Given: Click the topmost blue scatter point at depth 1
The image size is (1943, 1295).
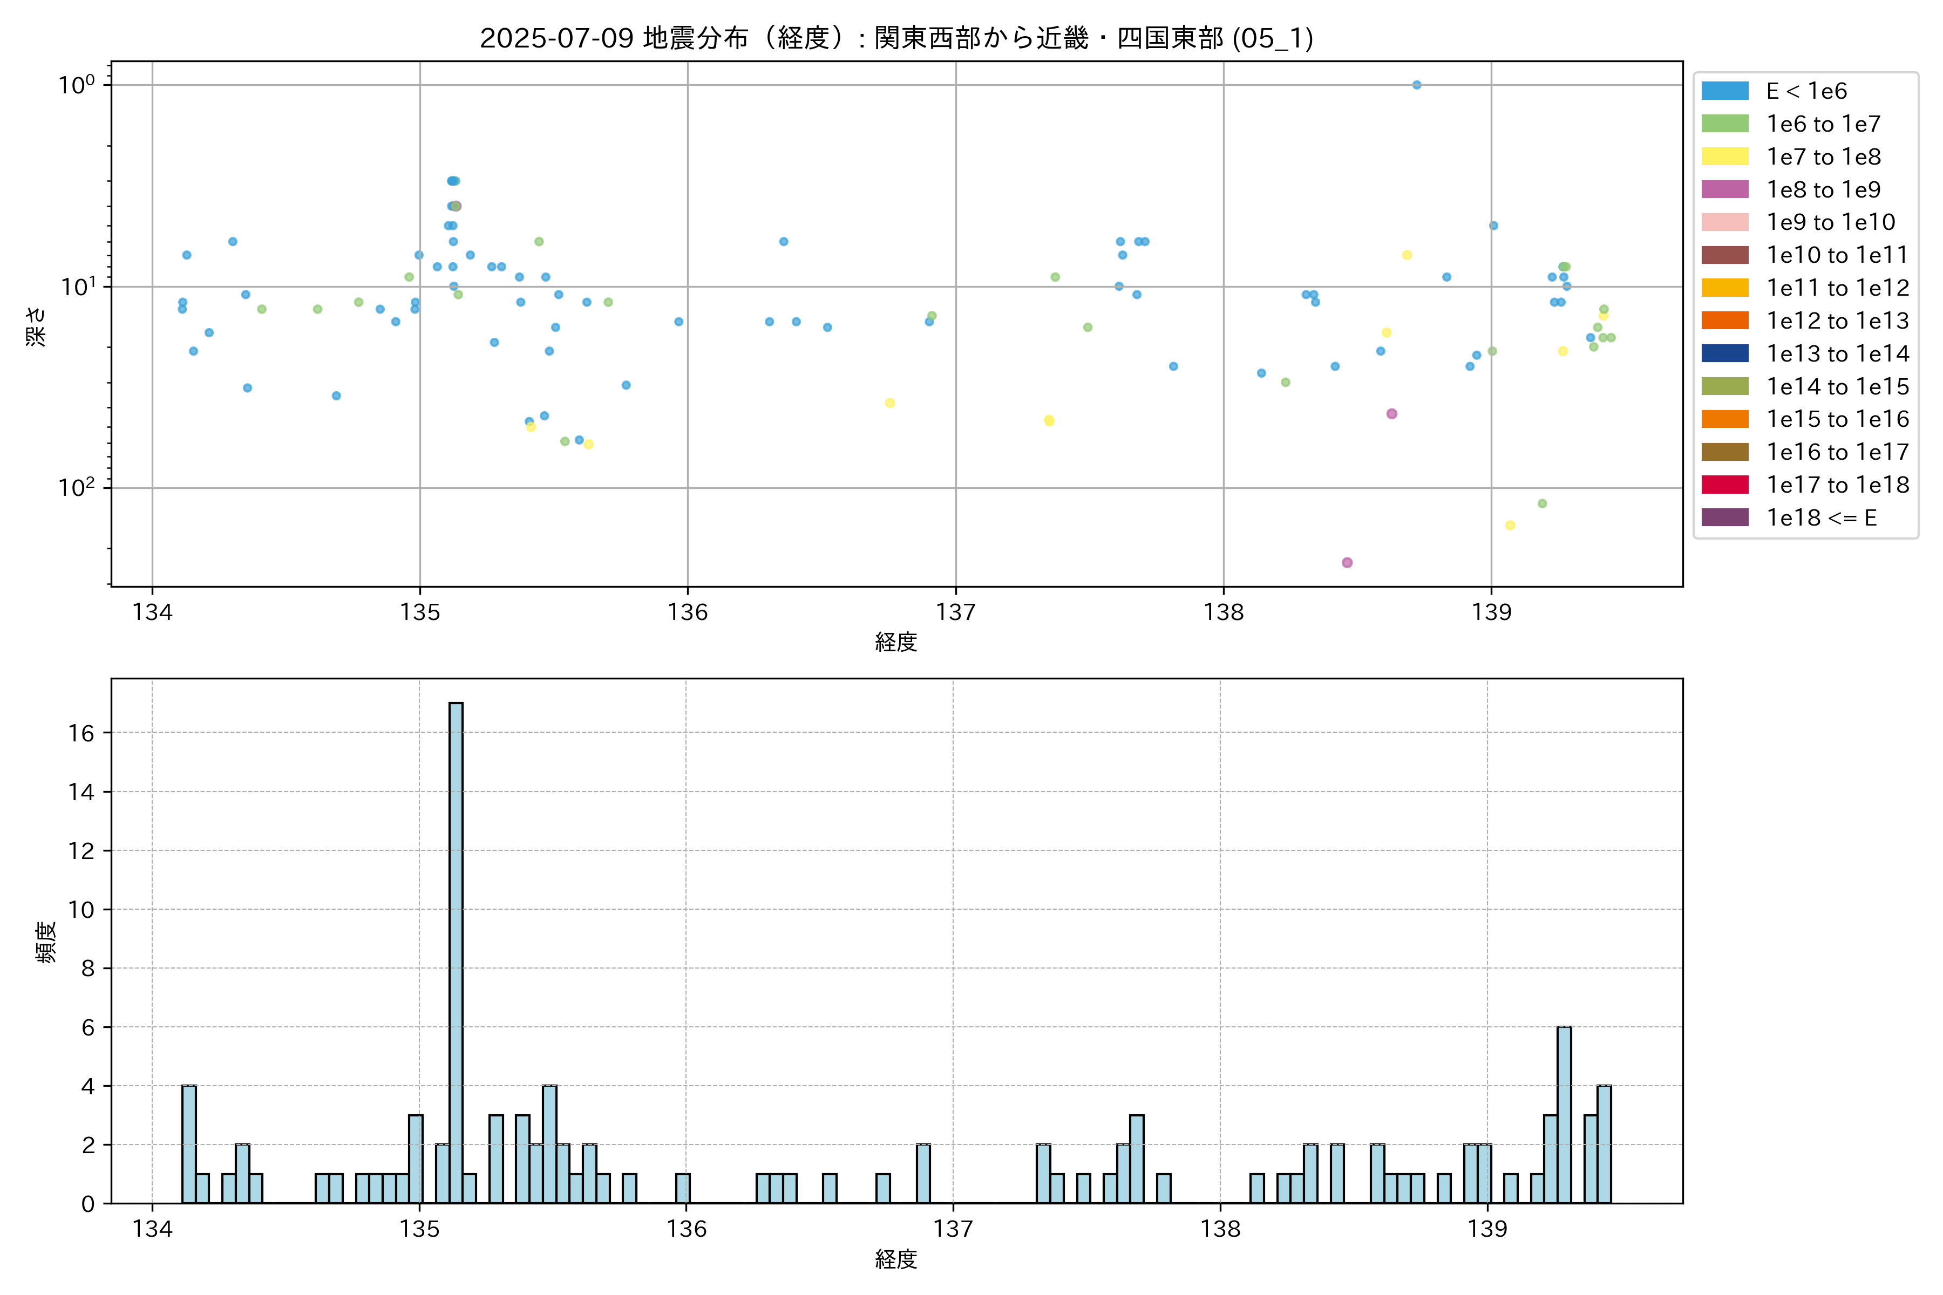Looking at the screenshot, I should pos(1416,85).
